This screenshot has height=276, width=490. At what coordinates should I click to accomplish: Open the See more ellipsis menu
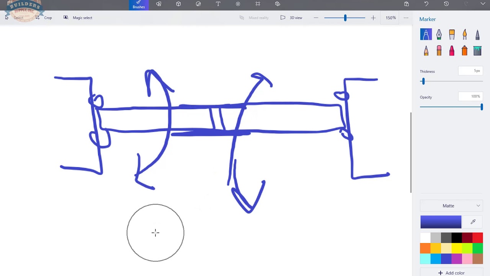click(406, 18)
